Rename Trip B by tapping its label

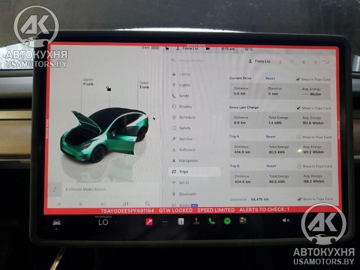235,166
